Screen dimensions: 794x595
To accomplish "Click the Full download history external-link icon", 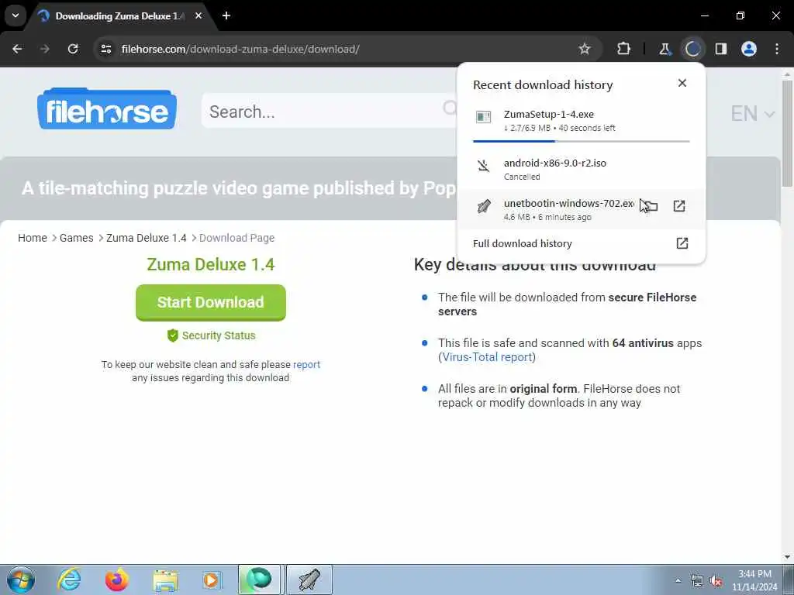I will click(x=682, y=243).
